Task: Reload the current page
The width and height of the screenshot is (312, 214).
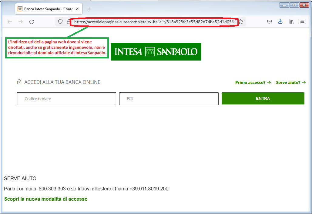Action: [32, 22]
